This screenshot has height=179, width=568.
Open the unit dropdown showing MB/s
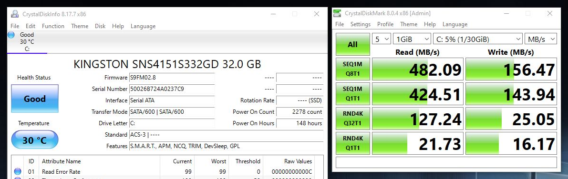[x=541, y=39]
